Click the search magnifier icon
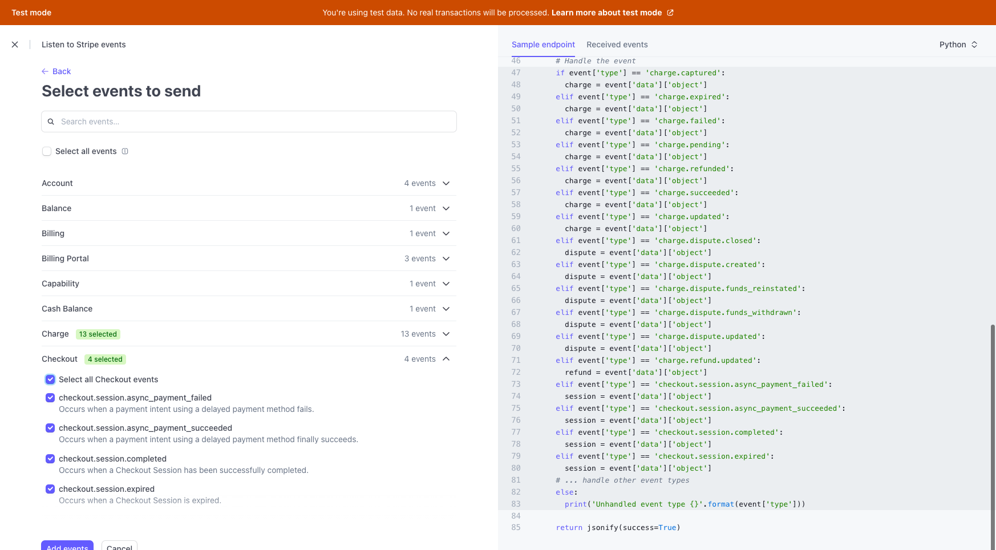The image size is (996, 550). tap(51, 122)
